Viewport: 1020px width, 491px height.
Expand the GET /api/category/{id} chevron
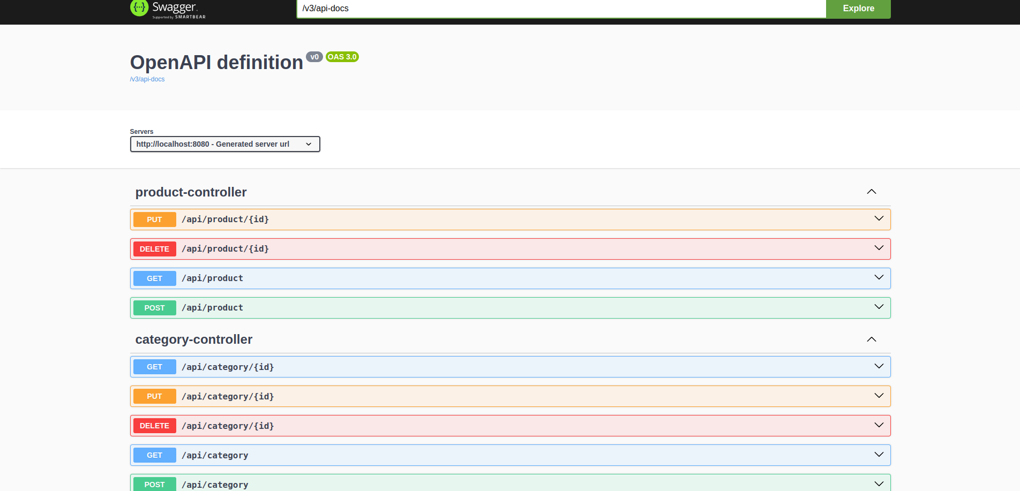click(x=879, y=366)
